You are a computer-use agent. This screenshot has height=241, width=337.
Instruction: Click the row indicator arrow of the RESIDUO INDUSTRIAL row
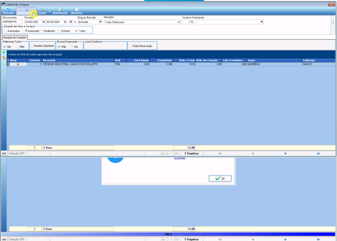click(x=8, y=64)
